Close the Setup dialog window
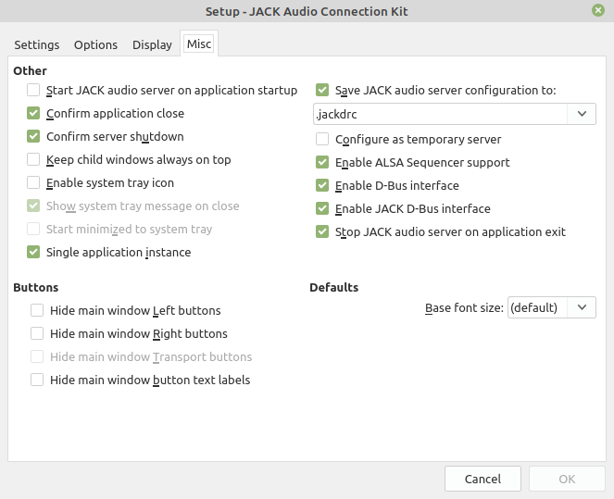This screenshot has width=614, height=499. point(598,10)
